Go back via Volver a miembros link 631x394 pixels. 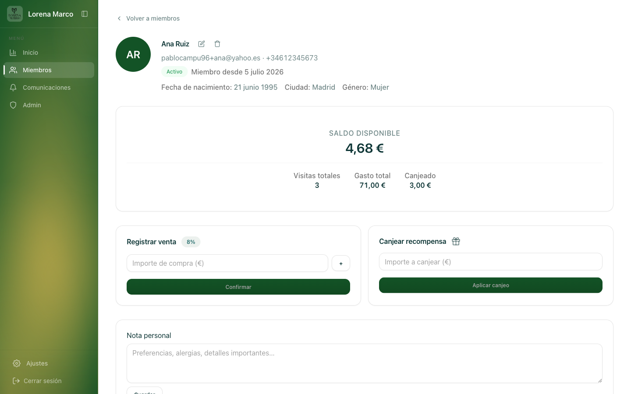click(148, 18)
